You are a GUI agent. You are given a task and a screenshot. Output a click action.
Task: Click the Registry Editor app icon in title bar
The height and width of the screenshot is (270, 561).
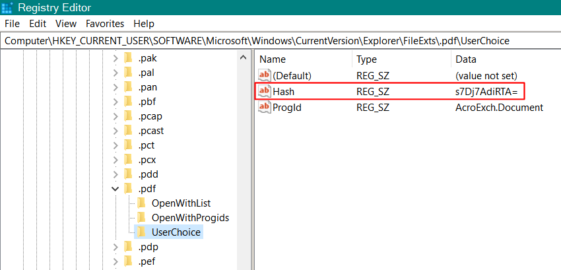click(8, 8)
